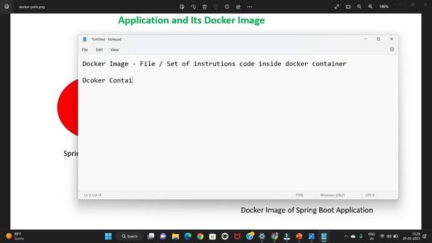The width and height of the screenshot is (432, 243).
Task: Click the taskbar Search box
Action: 130,236
